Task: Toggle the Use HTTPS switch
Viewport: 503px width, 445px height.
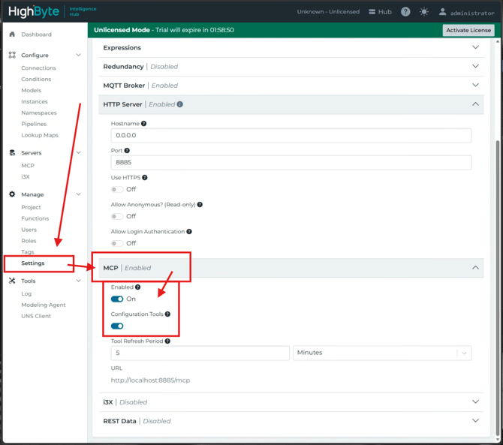Action: [117, 189]
